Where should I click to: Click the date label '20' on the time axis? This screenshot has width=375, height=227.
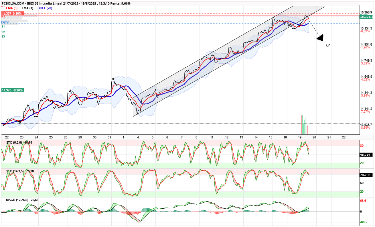pyautogui.click(x=314, y=137)
